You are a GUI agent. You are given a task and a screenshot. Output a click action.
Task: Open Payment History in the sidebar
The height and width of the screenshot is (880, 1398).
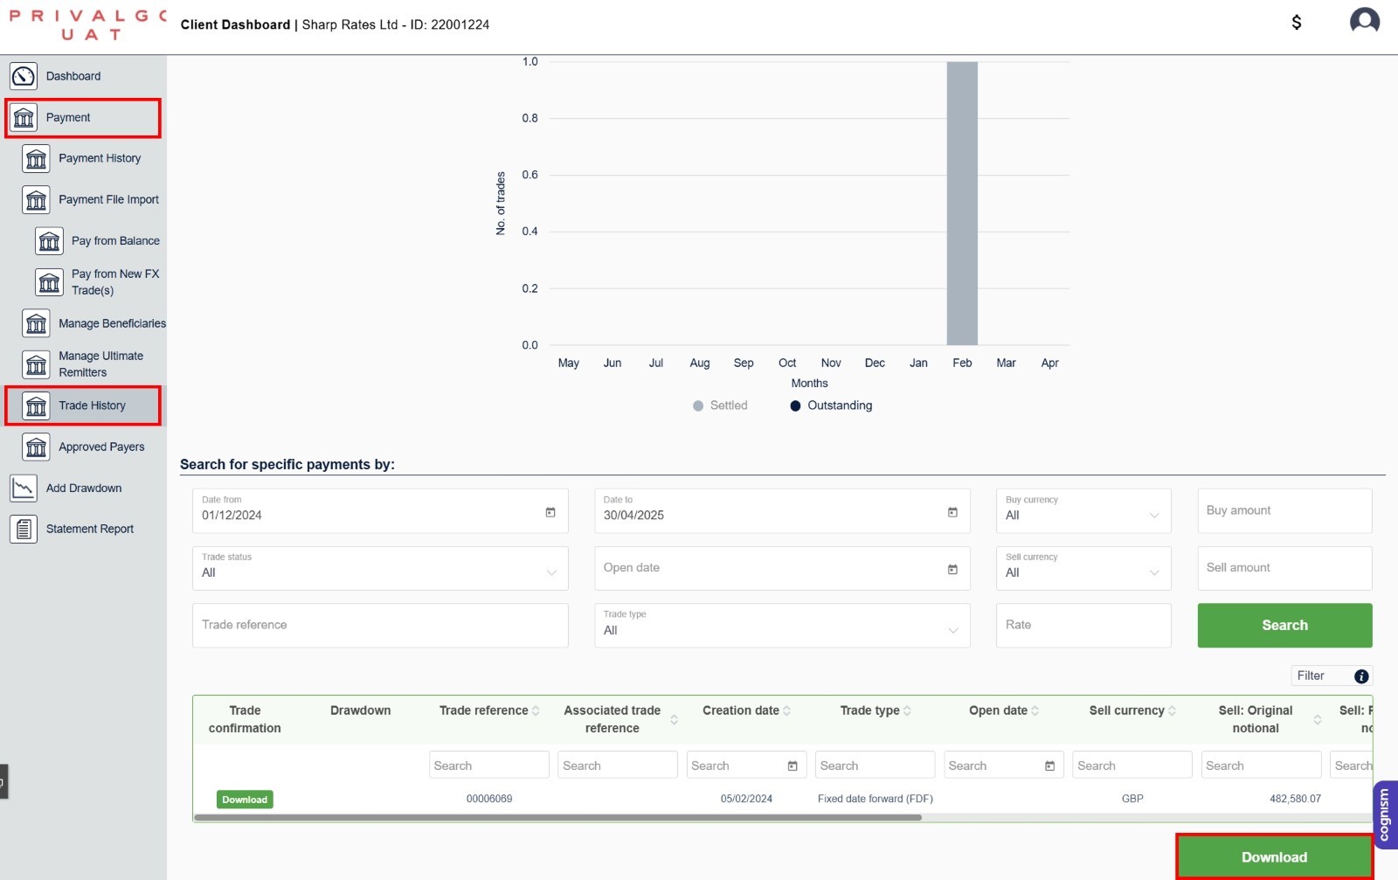coord(99,158)
